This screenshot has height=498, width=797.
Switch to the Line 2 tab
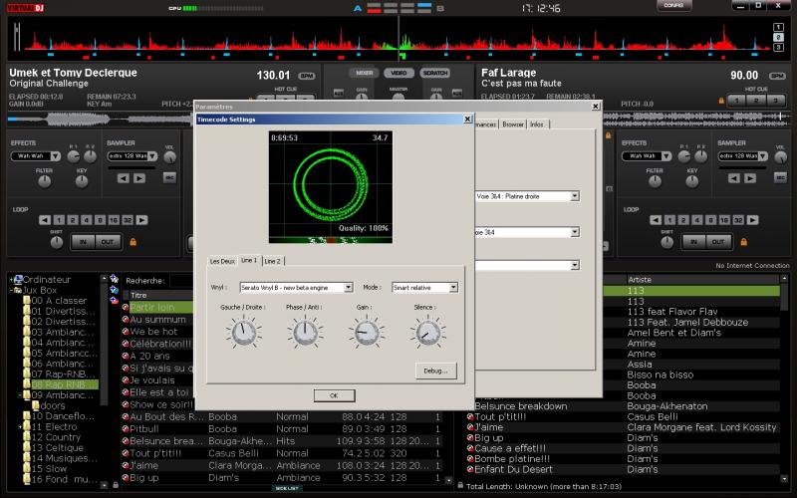coord(273,261)
